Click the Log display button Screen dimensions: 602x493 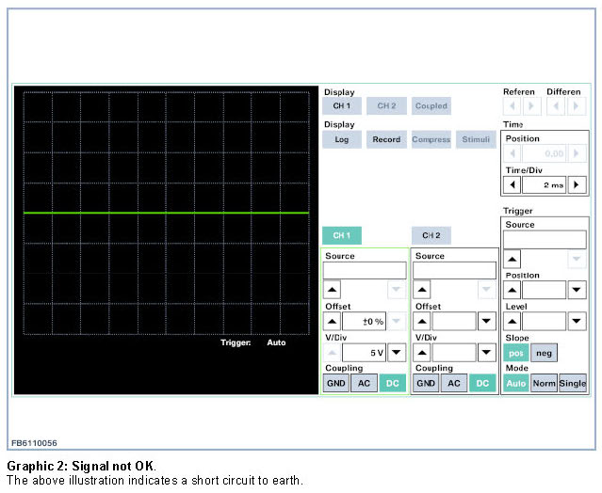coord(341,139)
